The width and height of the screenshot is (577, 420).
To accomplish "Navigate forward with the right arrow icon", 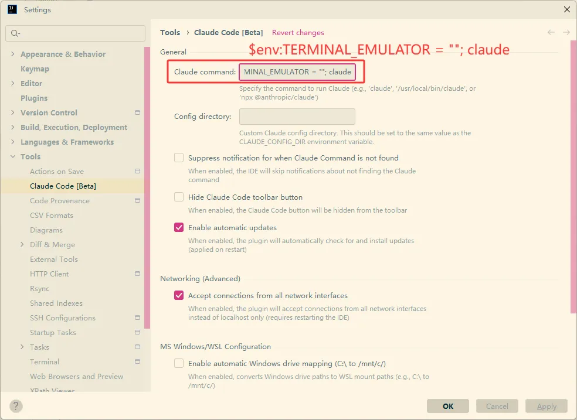I will (566, 32).
